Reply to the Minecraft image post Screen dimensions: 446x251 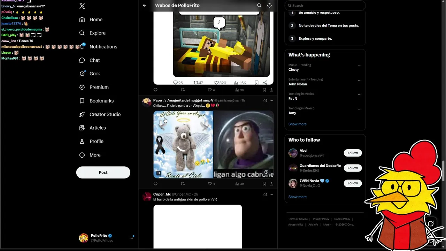tap(155, 90)
